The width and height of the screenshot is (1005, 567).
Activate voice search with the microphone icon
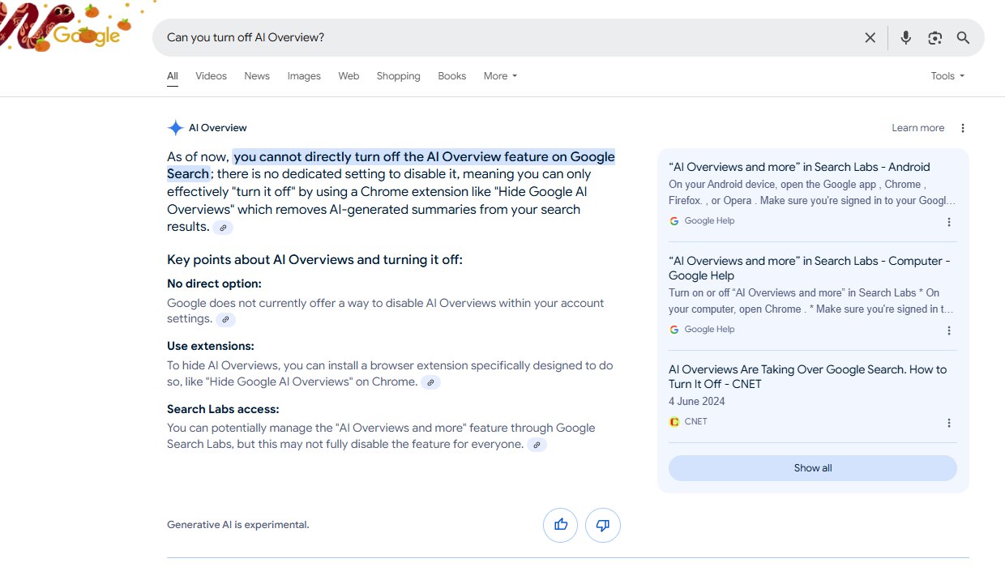905,37
